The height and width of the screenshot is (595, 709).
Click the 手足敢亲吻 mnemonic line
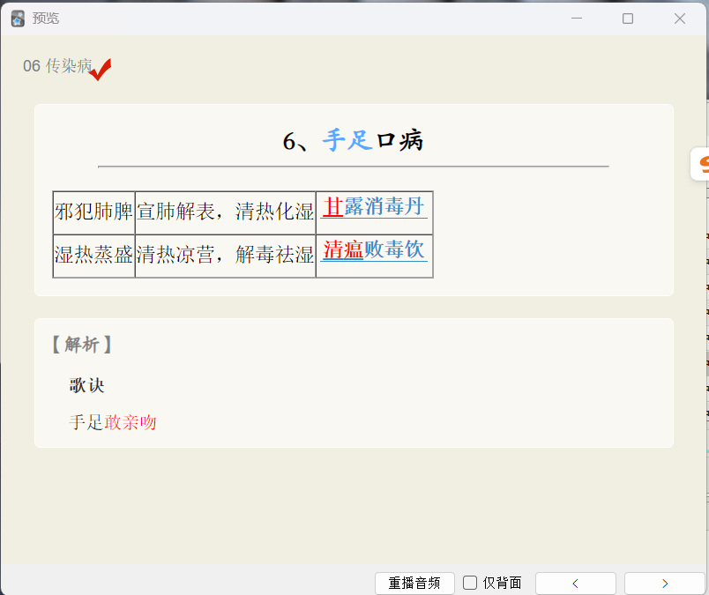click(x=113, y=422)
